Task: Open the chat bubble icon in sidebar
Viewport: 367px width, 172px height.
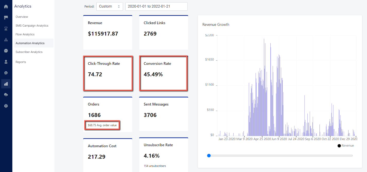Action: pos(6,51)
